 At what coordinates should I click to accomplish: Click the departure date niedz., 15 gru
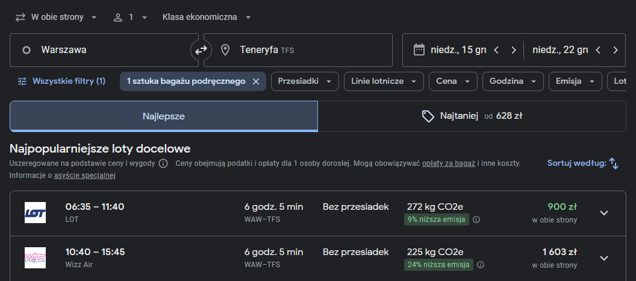(x=458, y=50)
